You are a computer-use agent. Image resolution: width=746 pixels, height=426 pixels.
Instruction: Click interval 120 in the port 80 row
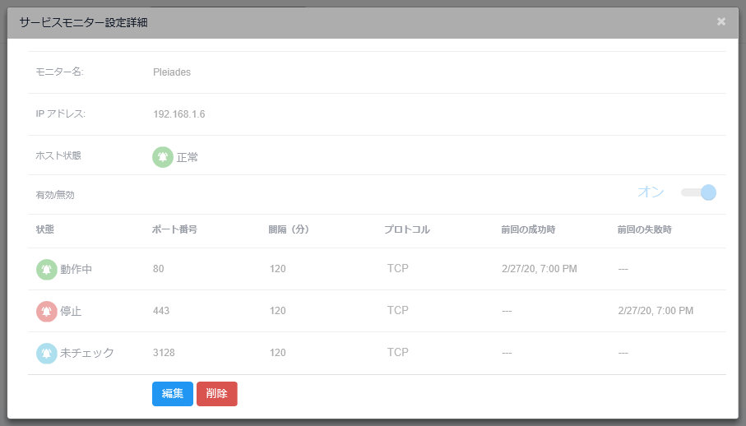(277, 269)
